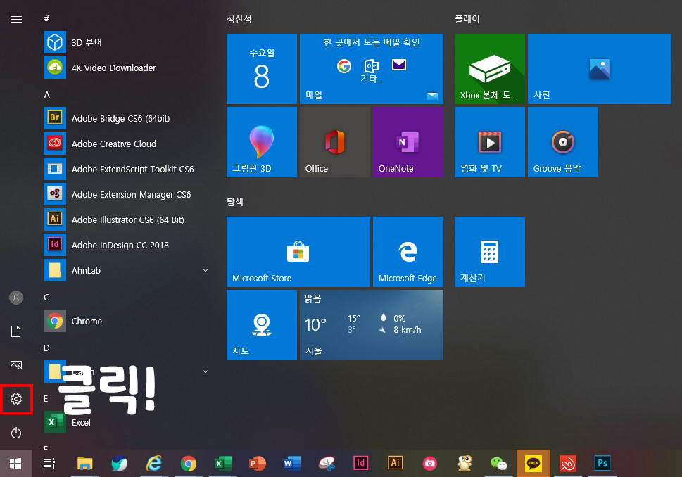This screenshot has width=682, height=477.
Task: Open Chrome from taskbar
Action: tap(189, 464)
